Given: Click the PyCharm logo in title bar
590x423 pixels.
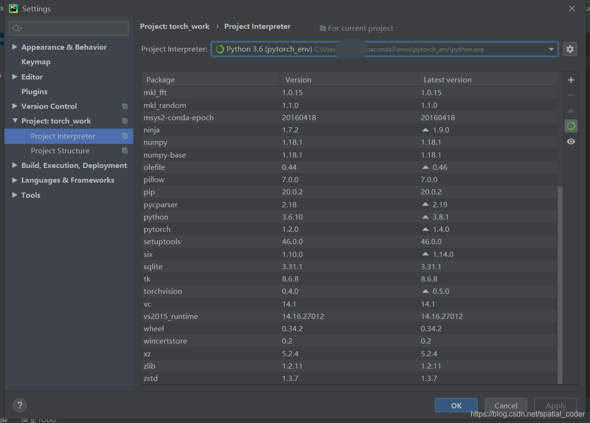Looking at the screenshot, I should [x=13, y=9].
